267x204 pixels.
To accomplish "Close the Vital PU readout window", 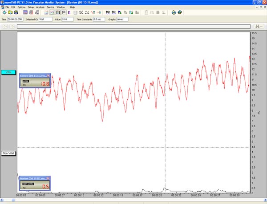I will click(x=49, y=76).
